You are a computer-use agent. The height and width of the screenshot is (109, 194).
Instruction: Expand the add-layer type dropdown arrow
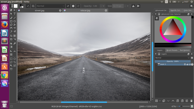[160, 101]
